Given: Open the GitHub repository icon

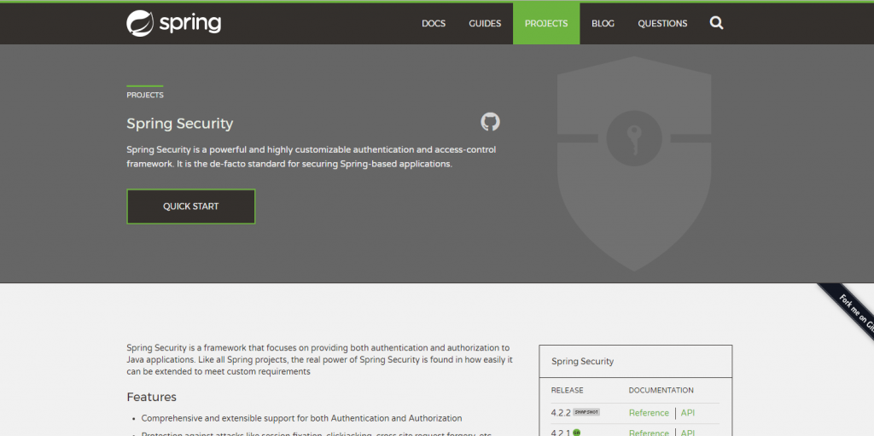Looking at the screenshot, I should (490, 121).
